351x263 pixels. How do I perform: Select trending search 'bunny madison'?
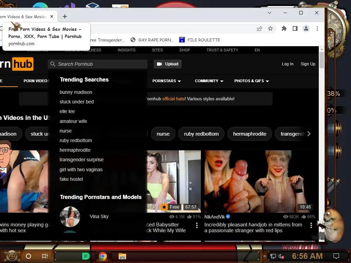click(x=76, y=92)
